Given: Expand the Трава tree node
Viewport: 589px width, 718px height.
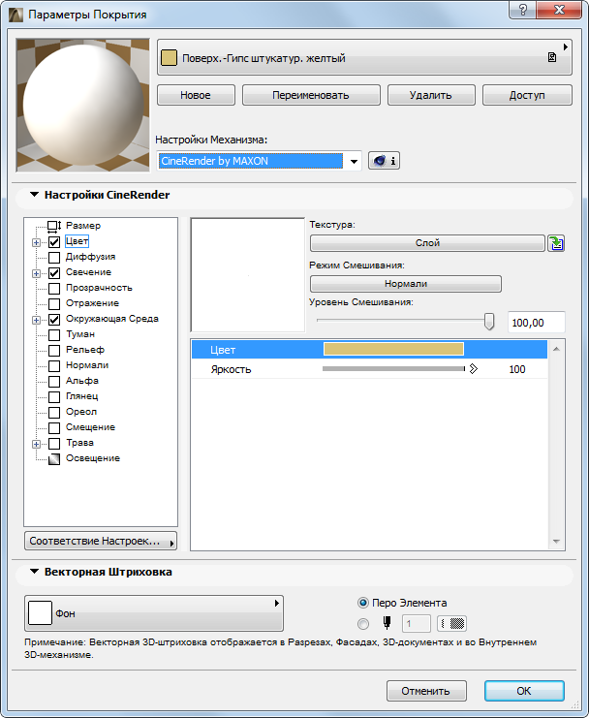Looking at the screenshot, I should (x=36, y=444).
